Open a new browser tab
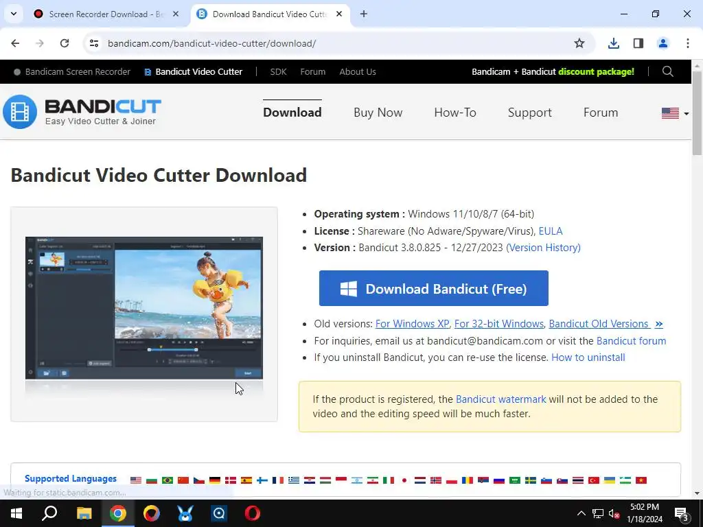The height and width of the screenshot is (527, 703). [x=364, y=14]
